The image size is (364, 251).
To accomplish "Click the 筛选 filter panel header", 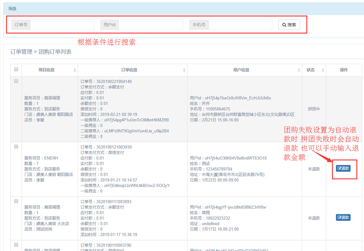I will pos(12,9).
